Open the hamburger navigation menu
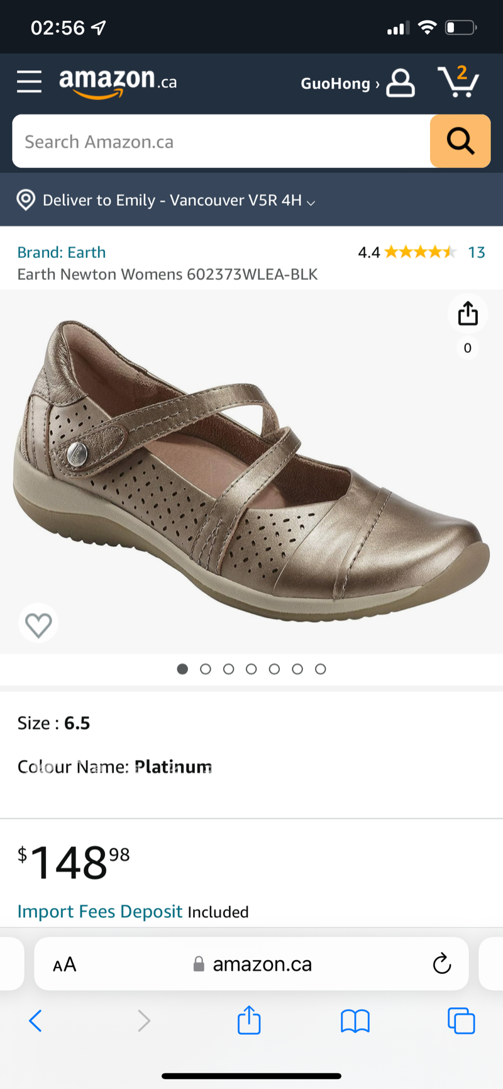This screenshot has width=503, height=1089. click(29, 82)
